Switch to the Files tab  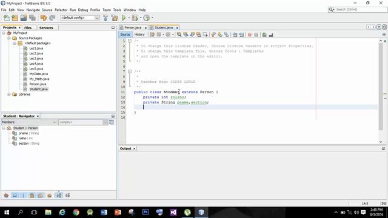28,28
